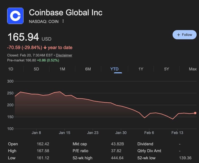Open the Disclaimer link

(x=64, y=55)
